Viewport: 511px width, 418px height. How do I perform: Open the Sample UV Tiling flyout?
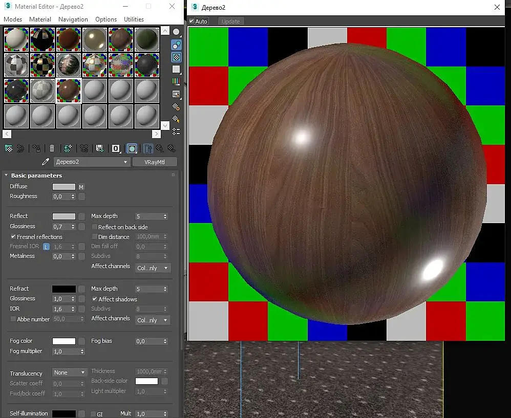(x=176, y=70)
